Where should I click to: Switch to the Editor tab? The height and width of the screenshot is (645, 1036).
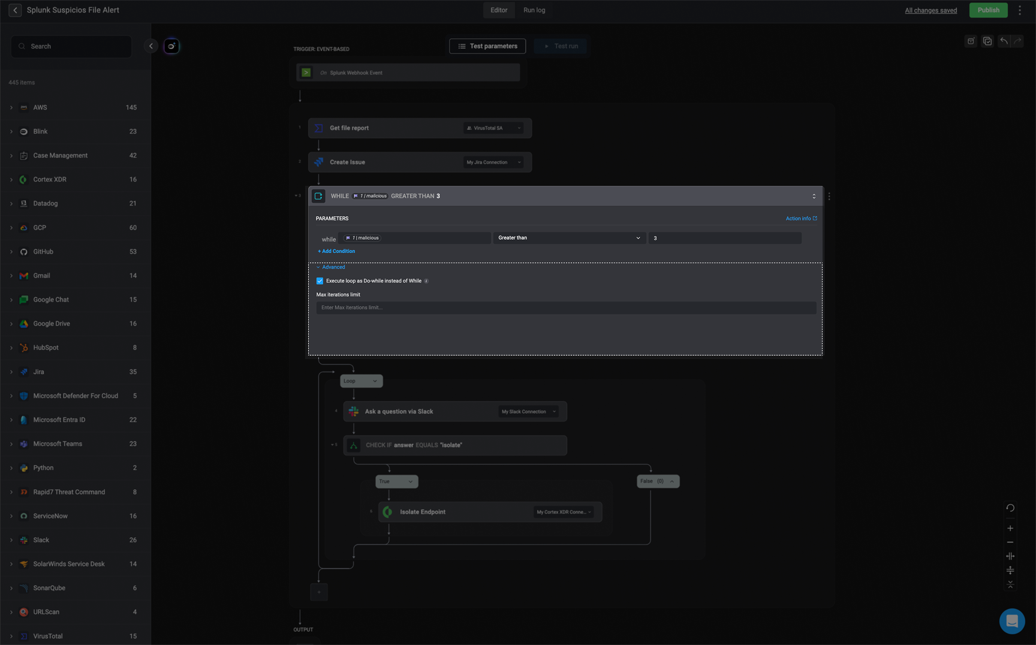click(499, 10)
